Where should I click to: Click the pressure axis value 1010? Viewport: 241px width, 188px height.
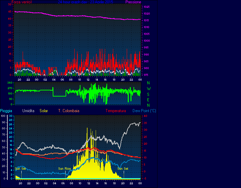tap(147, 27)
